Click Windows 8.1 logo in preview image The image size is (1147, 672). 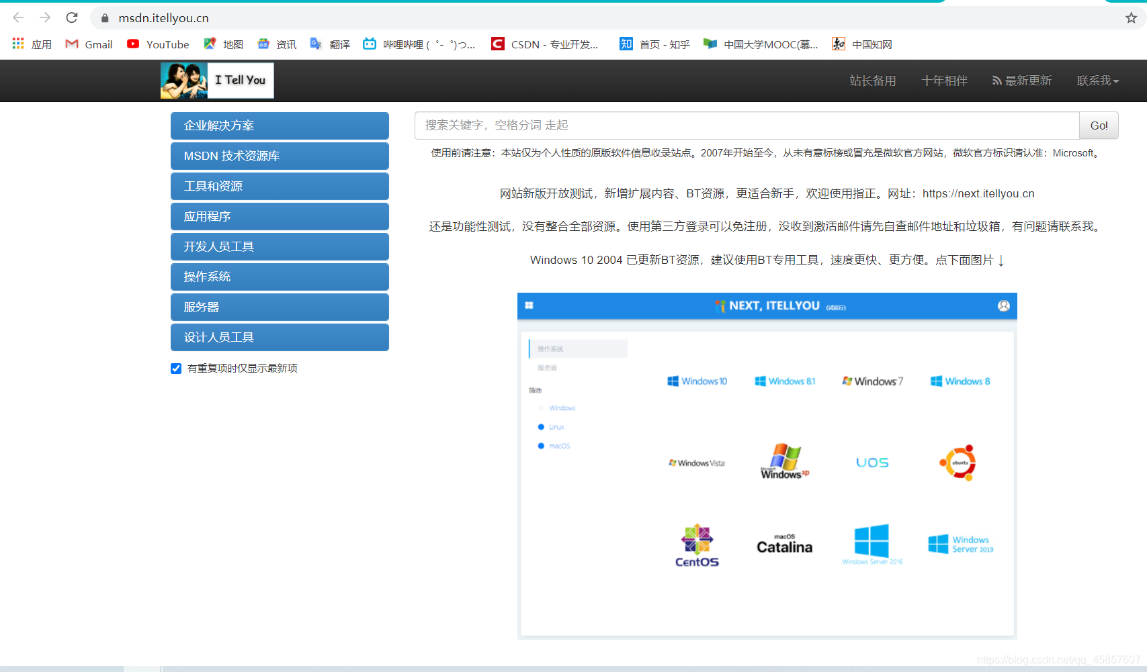click(785, 381)
